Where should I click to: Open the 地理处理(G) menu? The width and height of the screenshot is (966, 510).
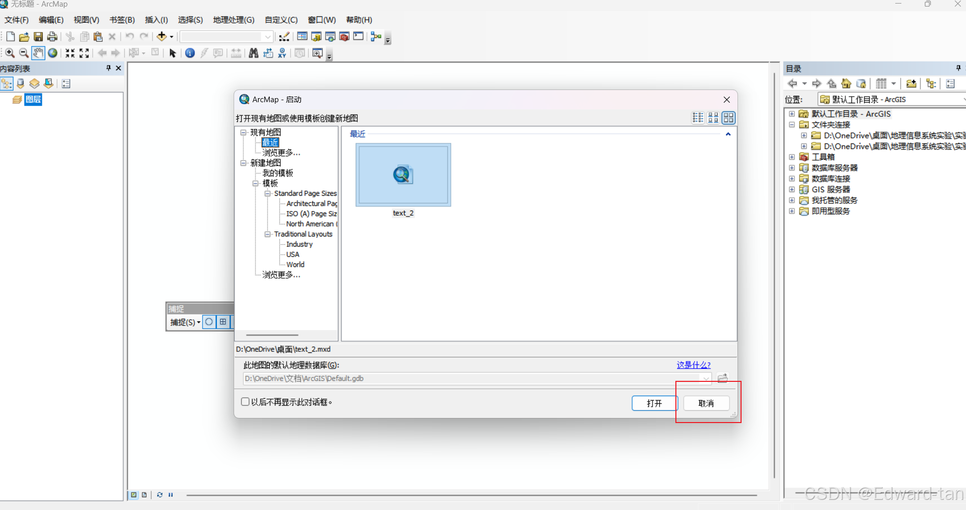(x=234, y=20)
